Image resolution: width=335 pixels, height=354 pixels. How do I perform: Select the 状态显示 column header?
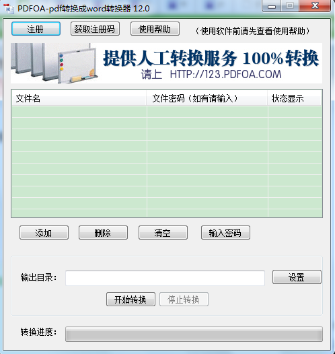click(x=295, y=98)
